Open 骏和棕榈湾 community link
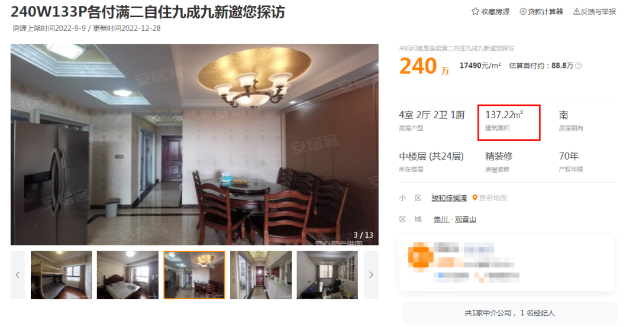Screen dimensions: 639x327 [449, 198]
